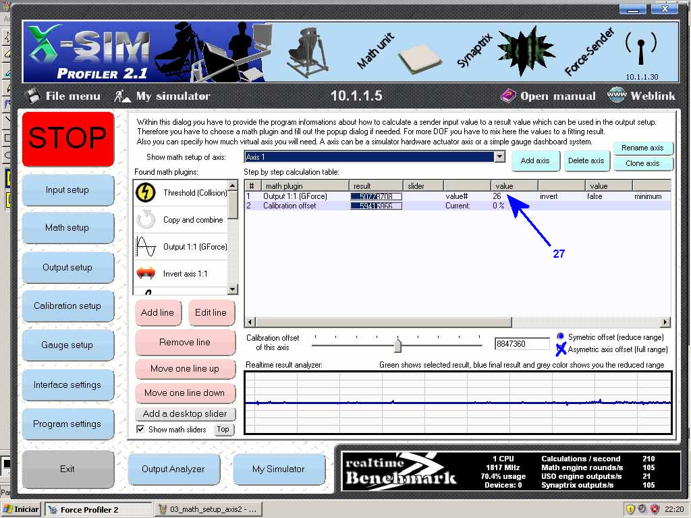Open Gauge setup page
Viewport: 691px width, 518px height.
tap(67, 345)
